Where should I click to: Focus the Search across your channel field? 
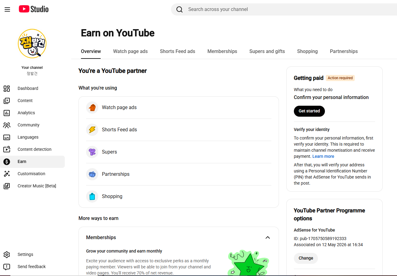click(x=284, y=9)
